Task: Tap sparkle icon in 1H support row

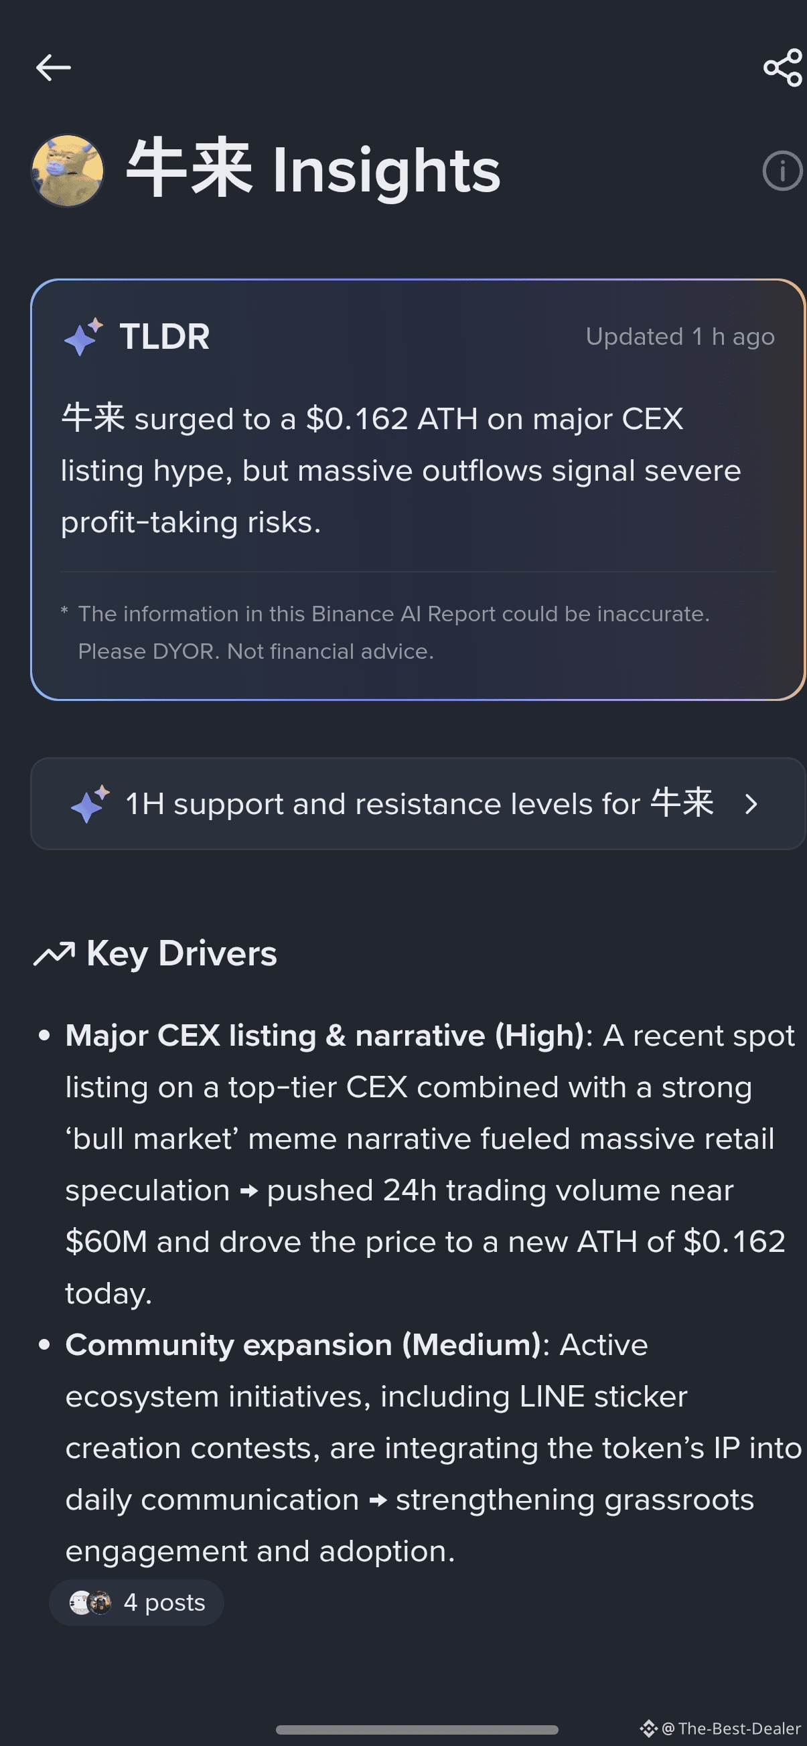Action: point(90,804)
